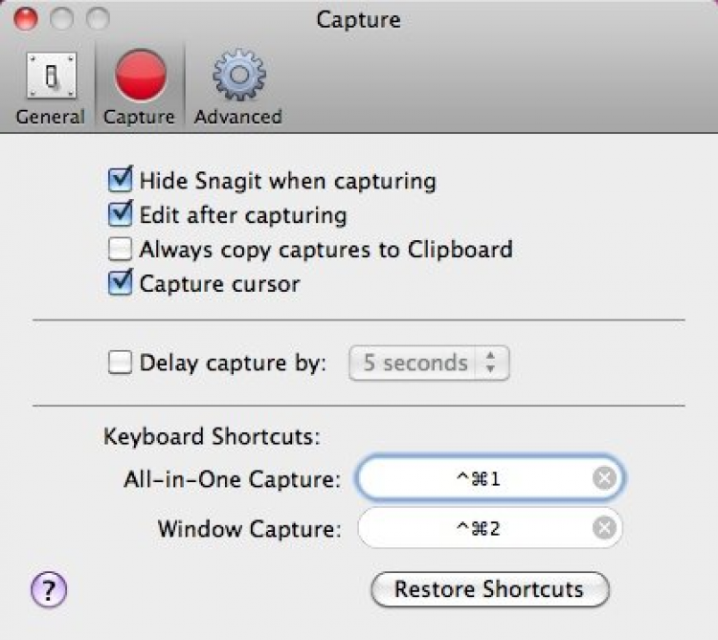Switch to the General tab label
This screenshot has height=640, width=718.
point(50,117)
